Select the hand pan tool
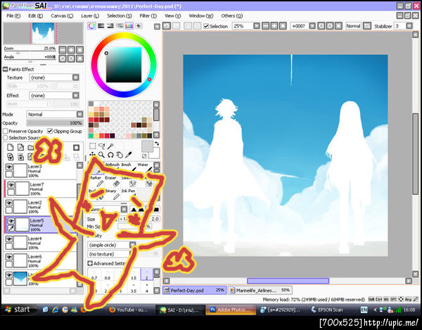 [120, 155]
